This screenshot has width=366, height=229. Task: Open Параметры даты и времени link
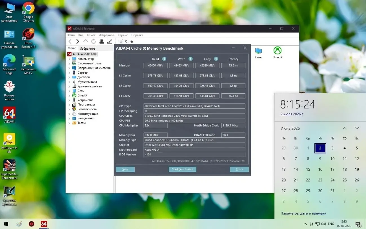(303, 213)
